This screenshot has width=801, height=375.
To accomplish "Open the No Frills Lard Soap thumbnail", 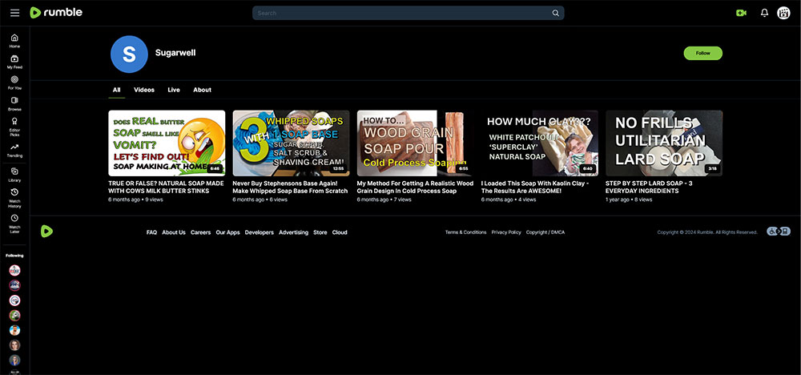I will coord(664,143).
